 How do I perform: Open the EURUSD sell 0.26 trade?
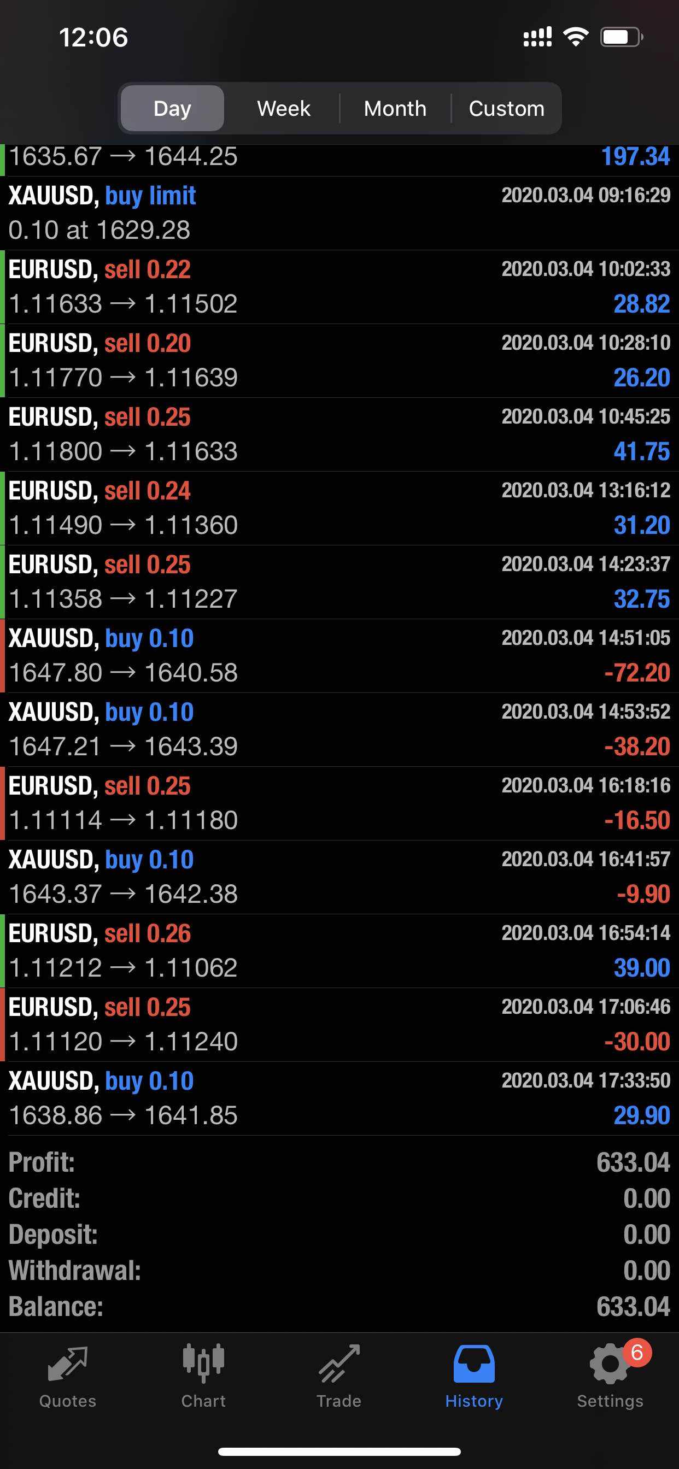(x=339, y=950)
